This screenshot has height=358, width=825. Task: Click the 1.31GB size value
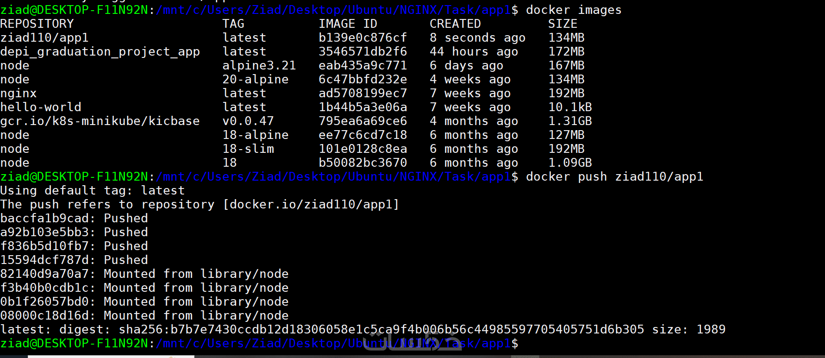(570, 121)
